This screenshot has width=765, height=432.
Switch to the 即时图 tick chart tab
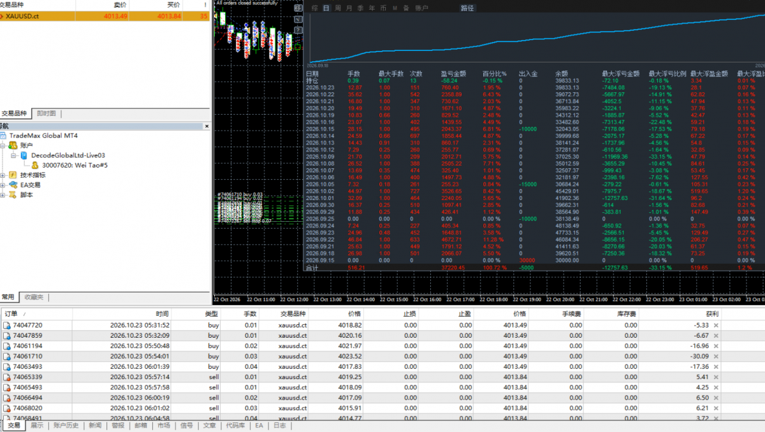(x=46, y=113)
